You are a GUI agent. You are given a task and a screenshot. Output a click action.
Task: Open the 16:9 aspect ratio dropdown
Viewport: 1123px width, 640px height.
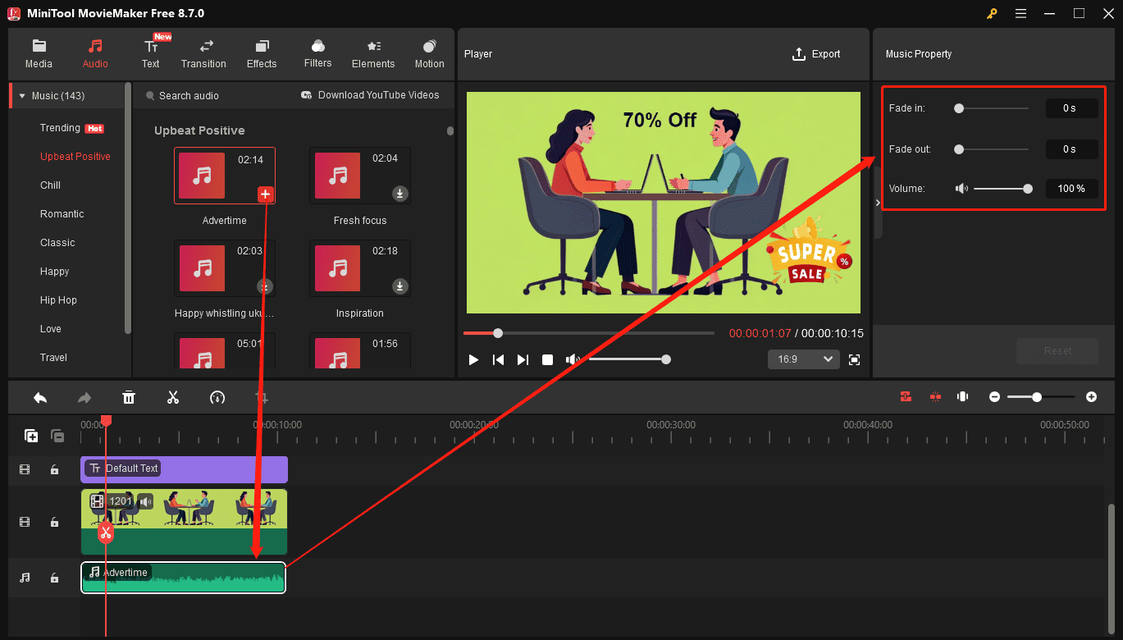803,359
